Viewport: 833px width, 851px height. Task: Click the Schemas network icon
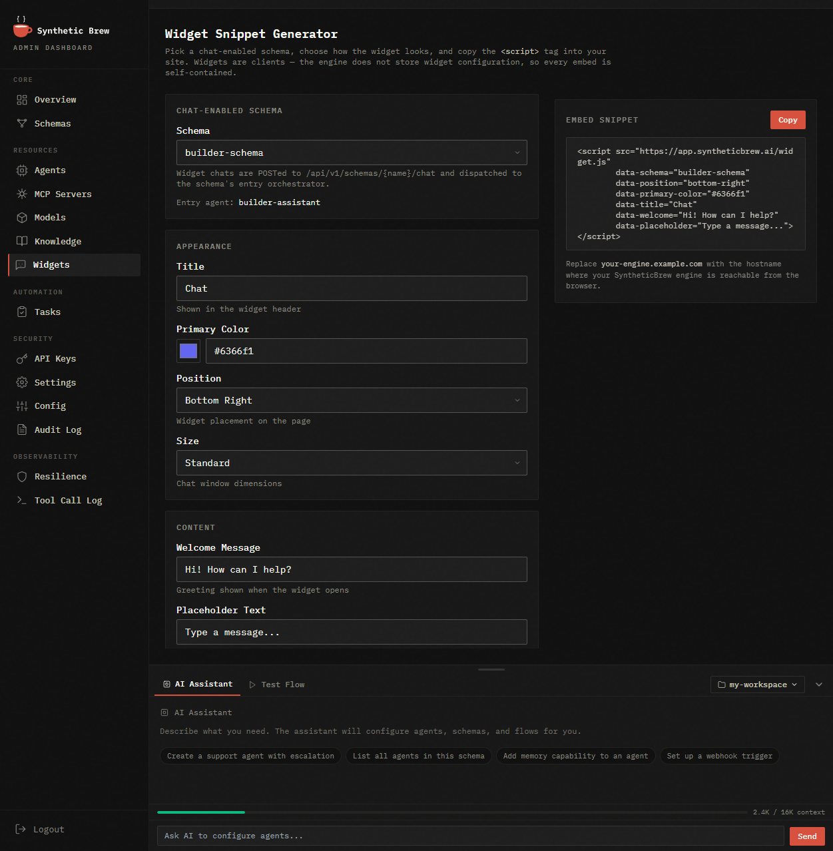tap(22, 124)
